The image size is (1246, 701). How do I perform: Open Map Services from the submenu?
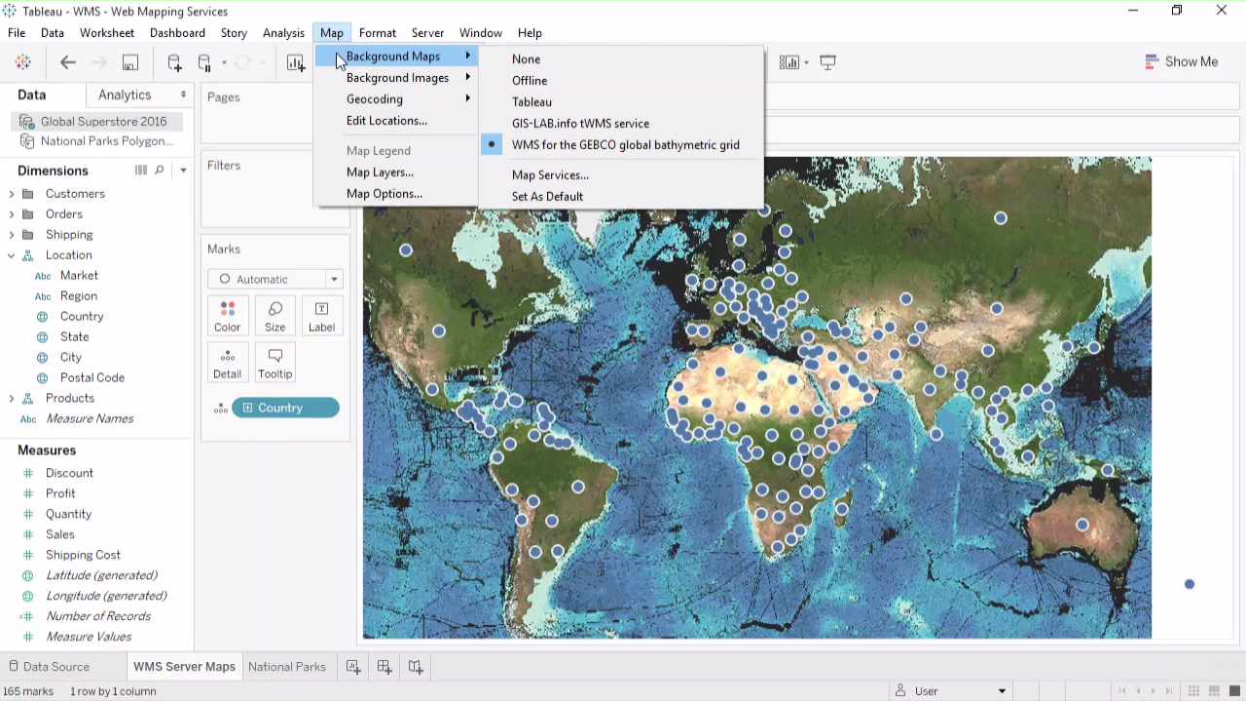[x=550, y=175]
